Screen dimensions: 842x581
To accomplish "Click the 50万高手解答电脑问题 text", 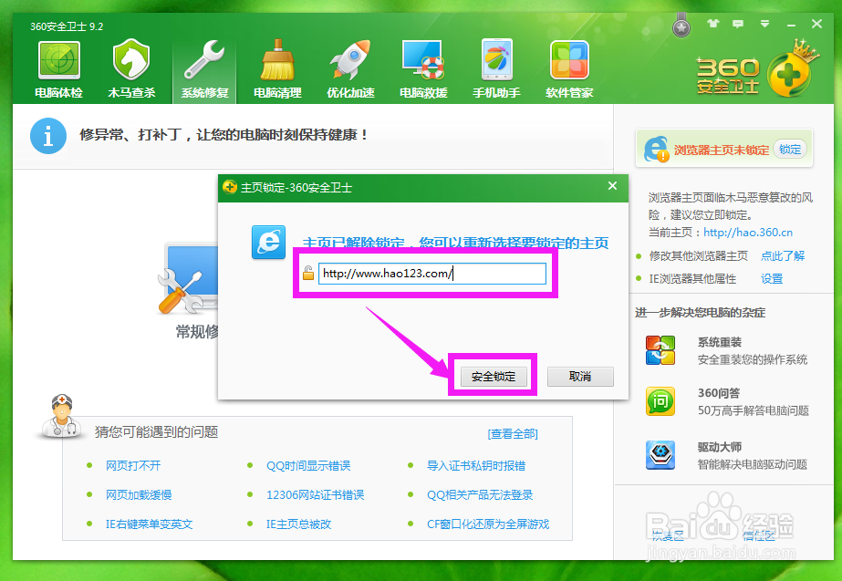I will click(753, 410).
